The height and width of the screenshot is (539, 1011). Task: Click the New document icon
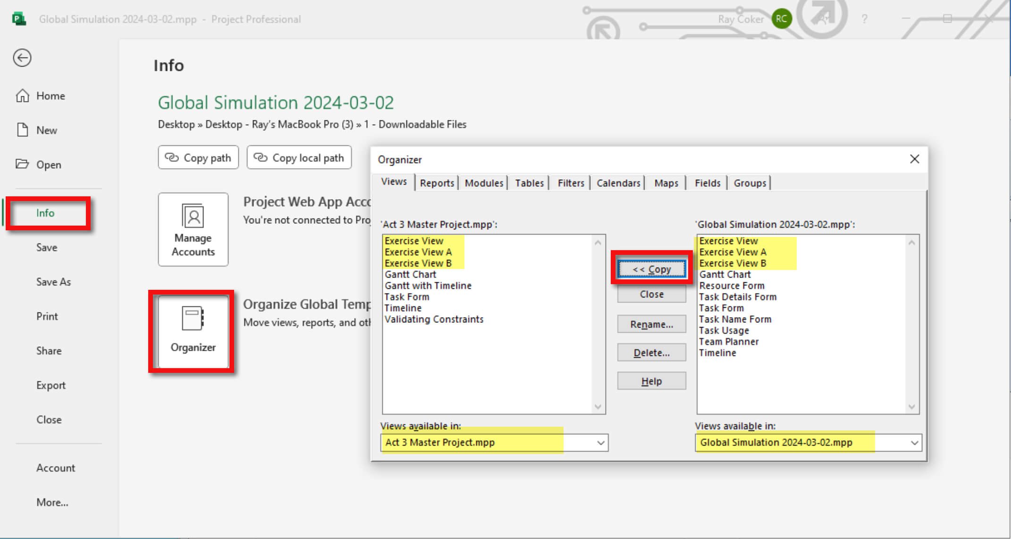click(x=22, y=130)
